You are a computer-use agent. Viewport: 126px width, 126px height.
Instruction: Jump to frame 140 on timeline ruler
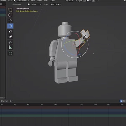click(x=82, y=105)
